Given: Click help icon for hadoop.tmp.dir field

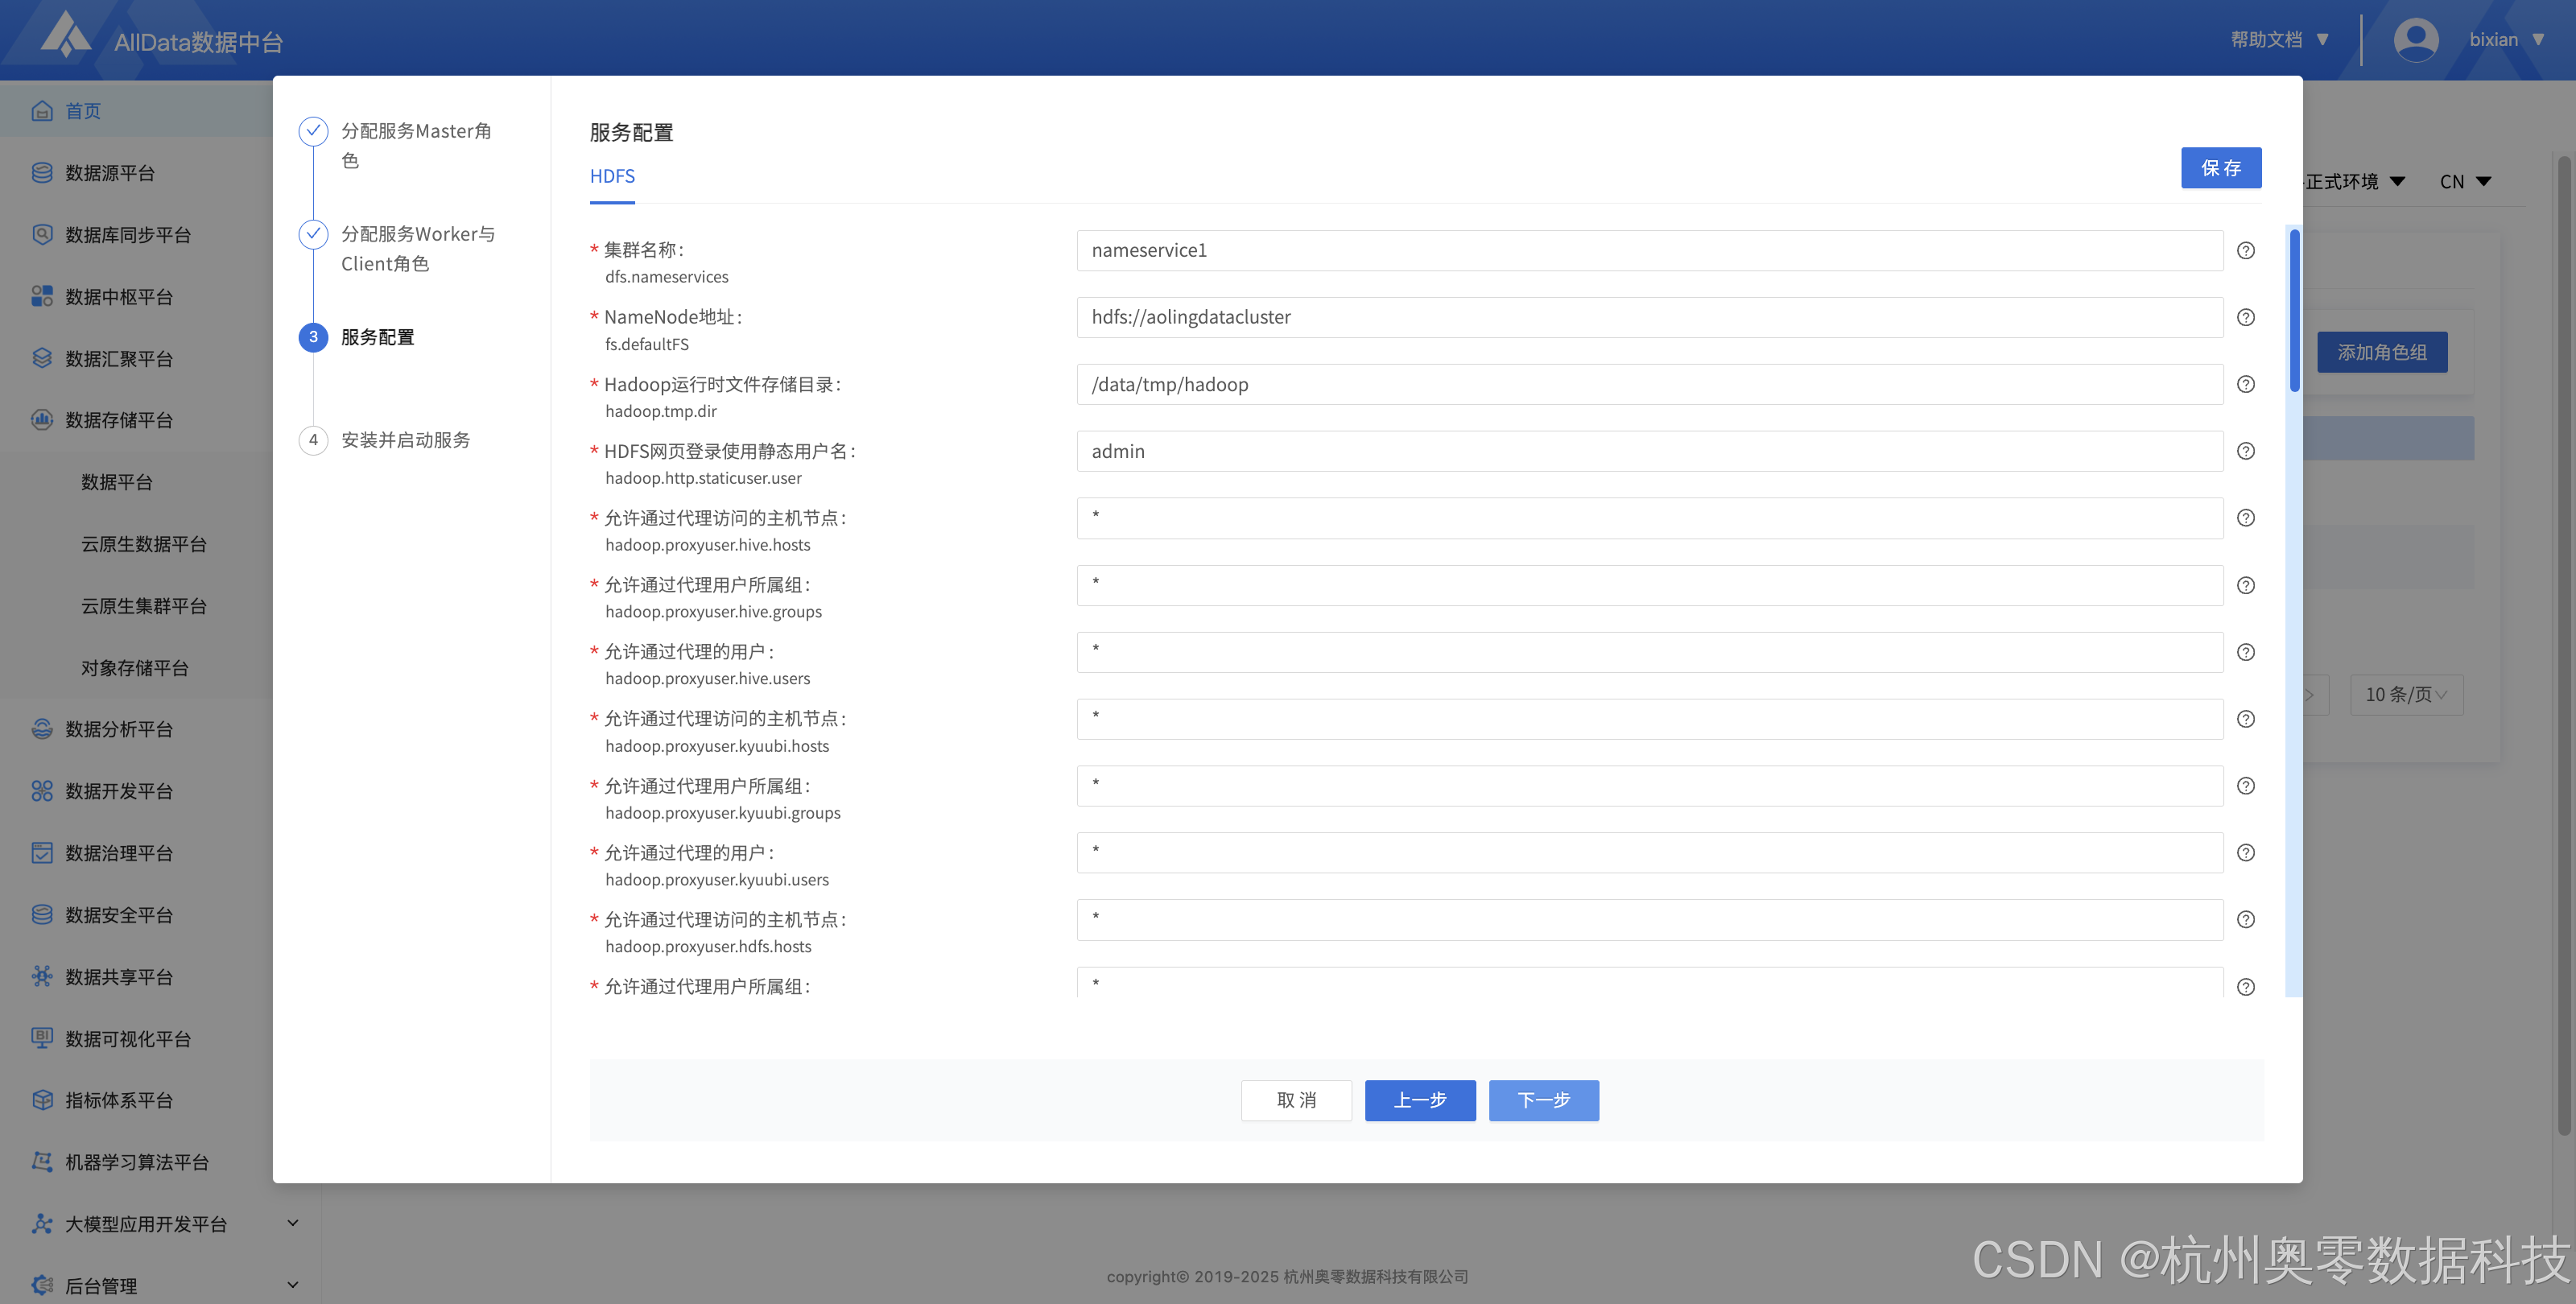Looking at the screenshot, I should (2245, 385).
